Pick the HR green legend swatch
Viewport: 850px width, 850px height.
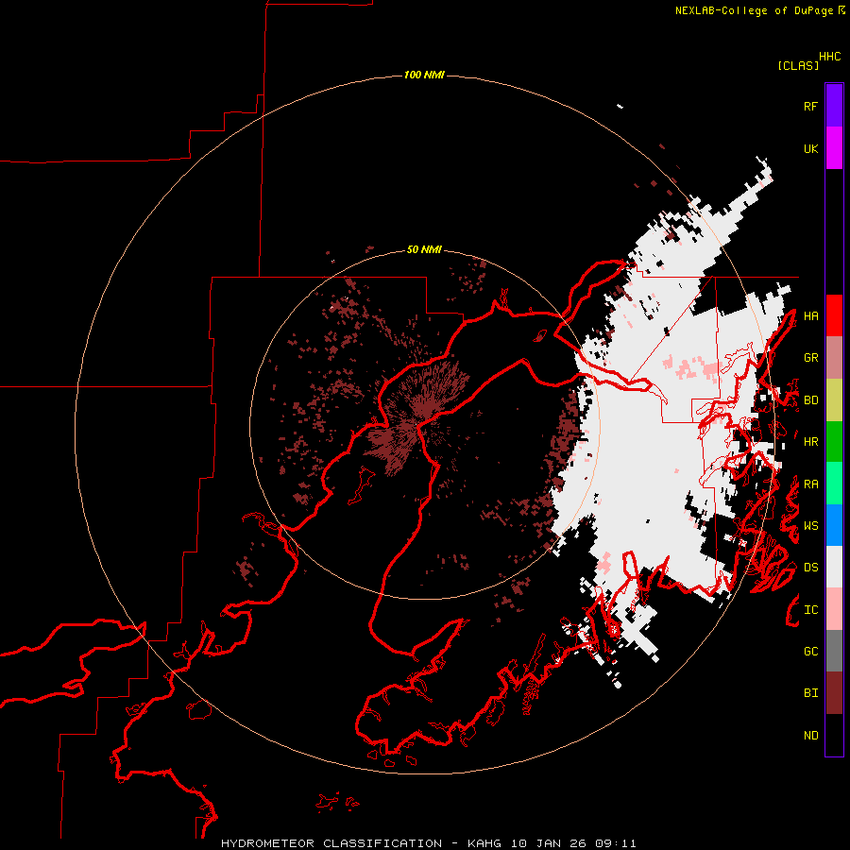pos(834,442)
